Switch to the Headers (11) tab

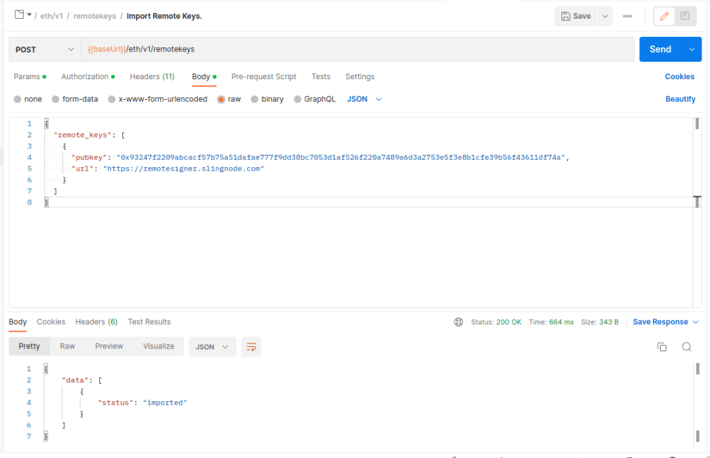152,76
